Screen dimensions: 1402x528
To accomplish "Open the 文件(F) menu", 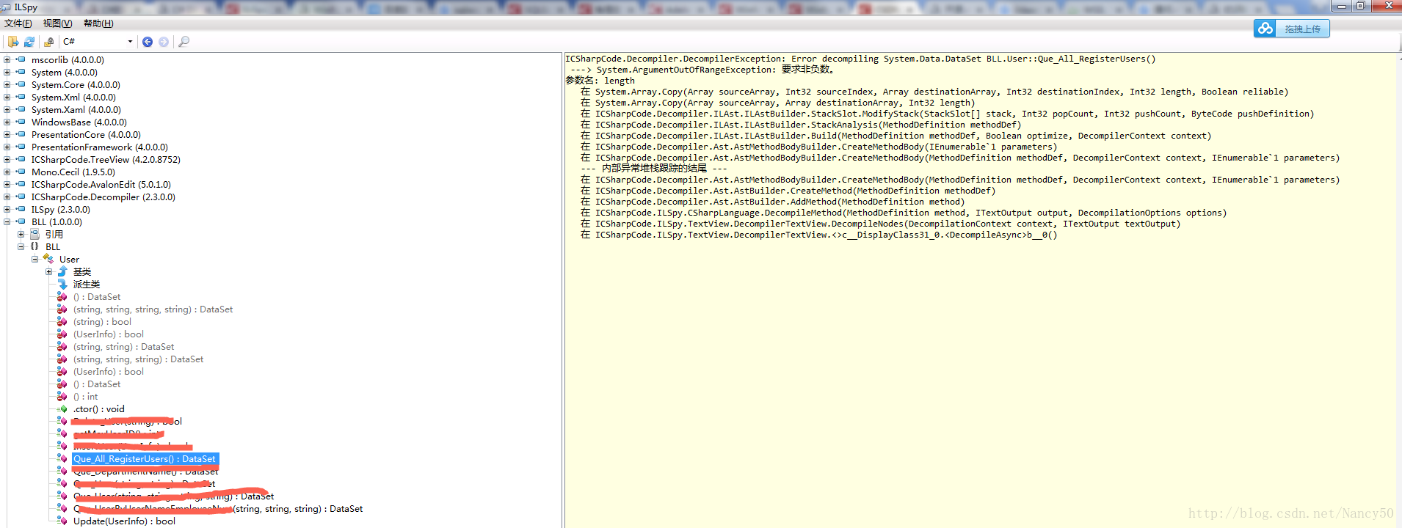I will [x=18, y=23].
